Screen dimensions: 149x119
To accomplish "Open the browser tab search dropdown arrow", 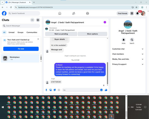I will [x=2, y=2].
